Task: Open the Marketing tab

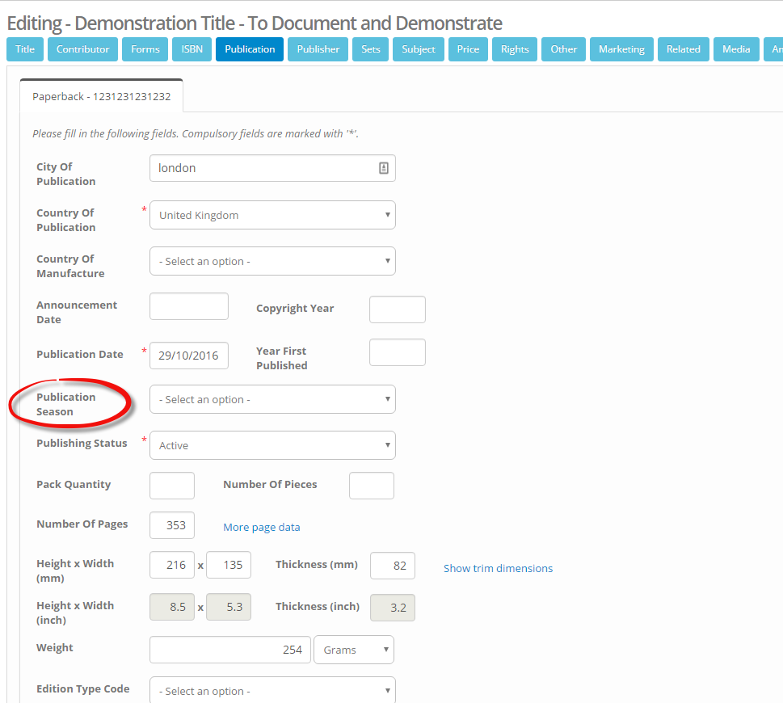Action: tap(621, 49)
